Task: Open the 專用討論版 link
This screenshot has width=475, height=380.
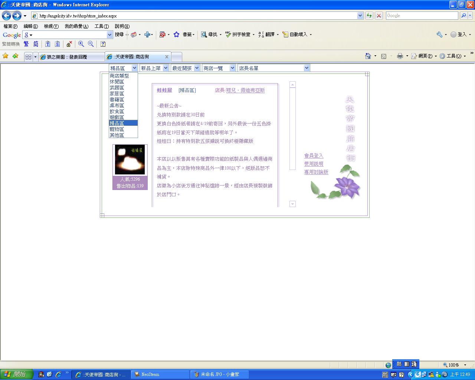Action: pos(316,172)
